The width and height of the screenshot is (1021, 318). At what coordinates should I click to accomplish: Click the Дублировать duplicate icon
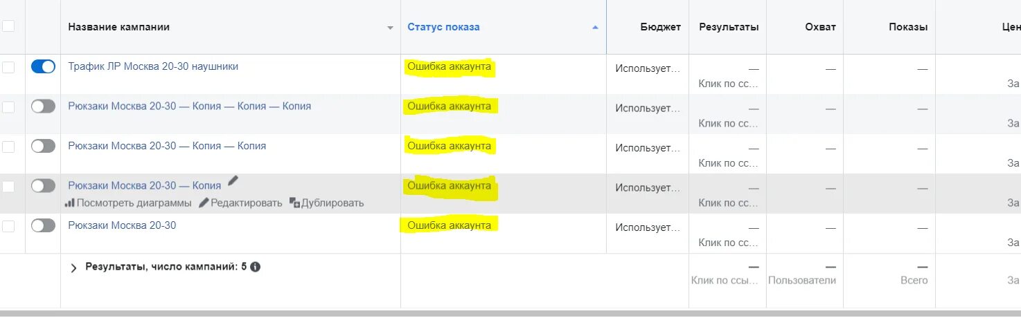[x=294, y=203]
